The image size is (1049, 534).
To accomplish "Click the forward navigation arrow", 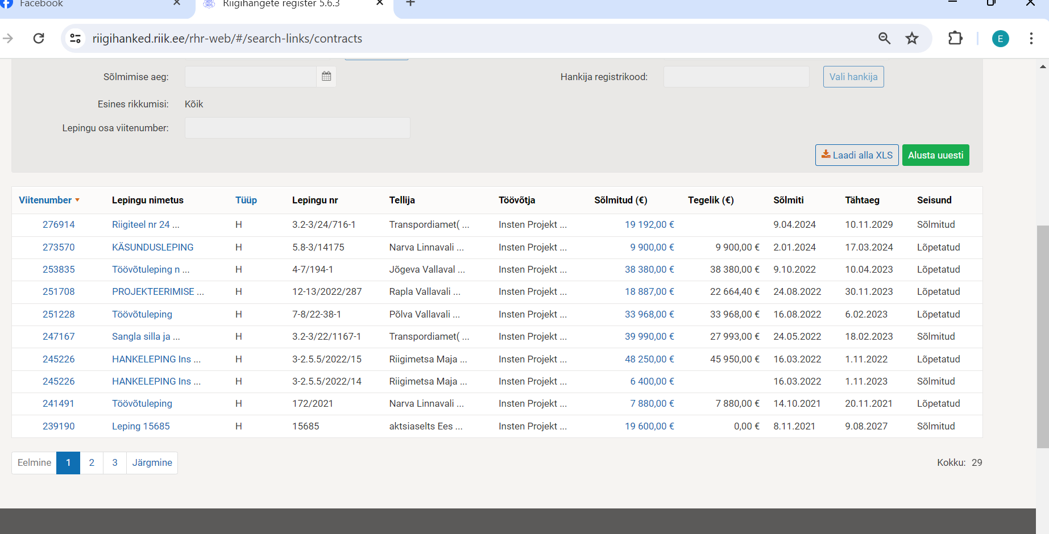I will (8, 38).
